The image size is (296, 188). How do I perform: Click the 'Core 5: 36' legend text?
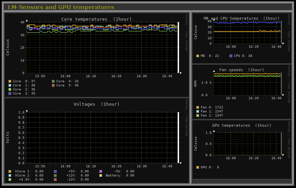pyautogui.click(x=67, y=85)
